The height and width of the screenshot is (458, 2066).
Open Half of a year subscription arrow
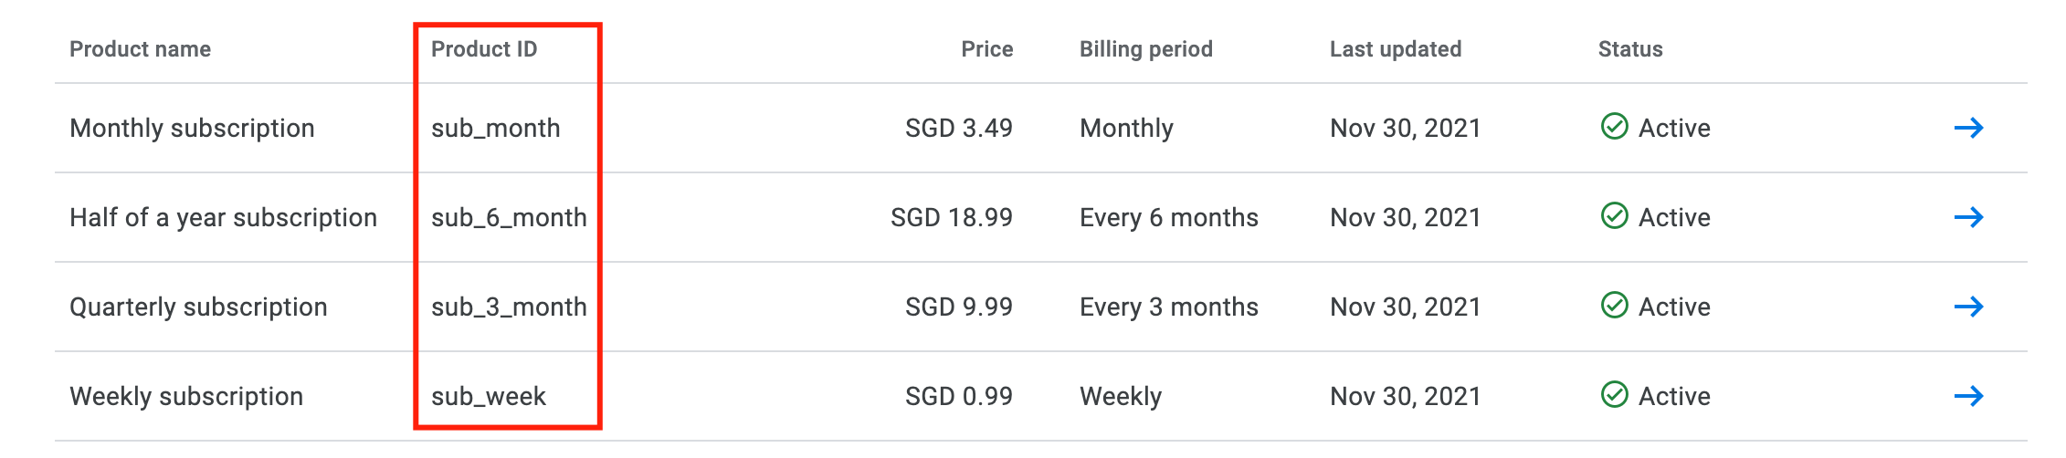pos(1968,217)
